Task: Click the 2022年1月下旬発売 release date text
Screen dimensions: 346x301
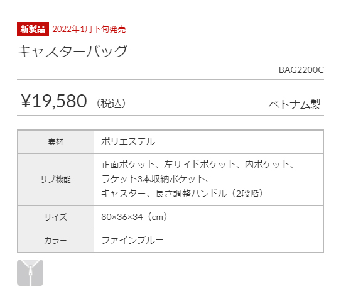Action: coord(89,29)
